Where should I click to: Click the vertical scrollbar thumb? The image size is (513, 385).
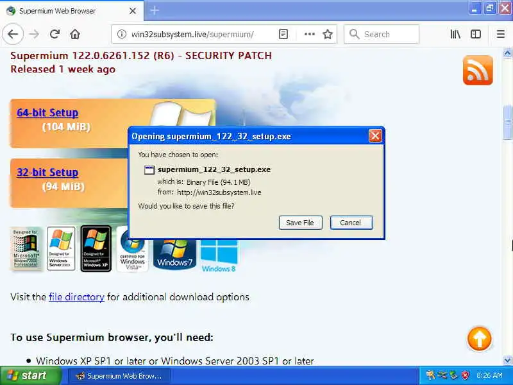click(507, 123)
